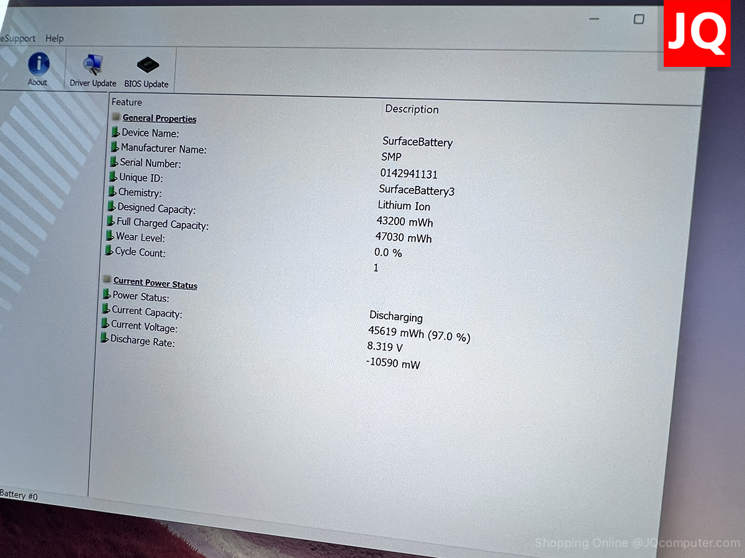
Task: Open the Help menu
Action: (55, 38)
